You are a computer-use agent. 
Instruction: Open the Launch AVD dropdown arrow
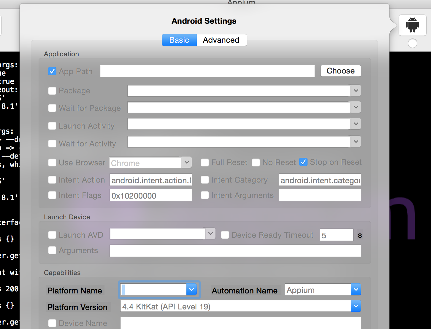coord(210,233)
